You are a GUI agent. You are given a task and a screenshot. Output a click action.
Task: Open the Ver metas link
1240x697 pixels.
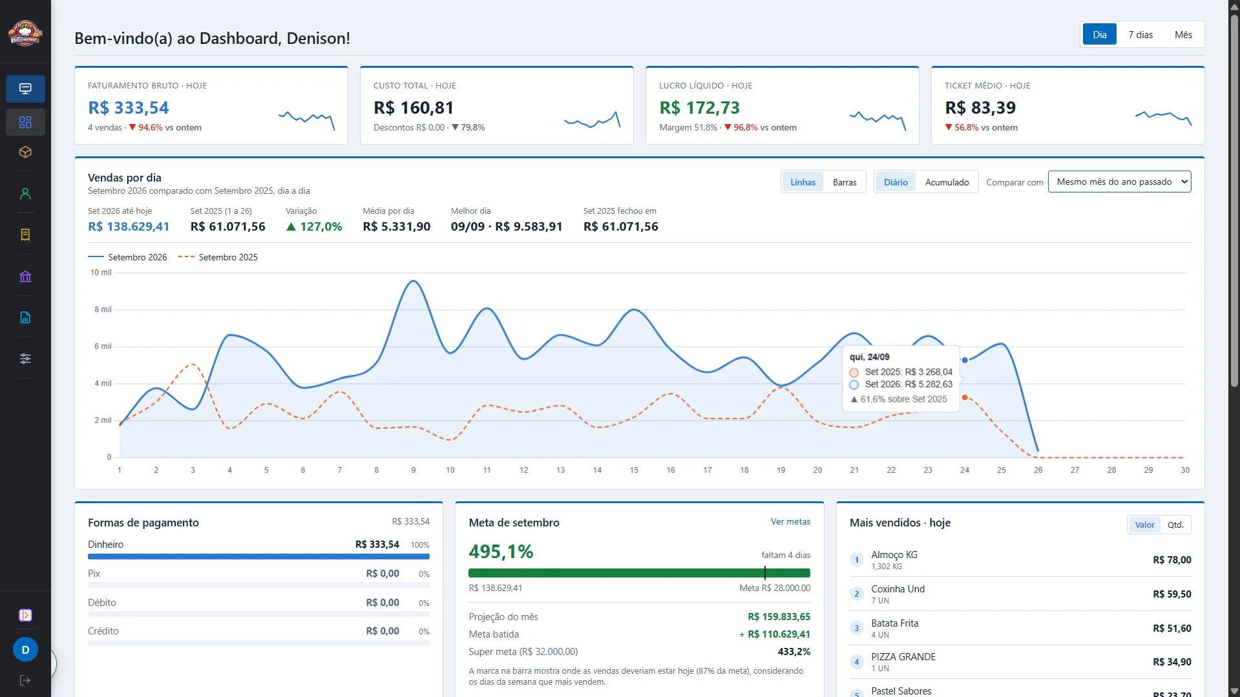tap(790, 521)
